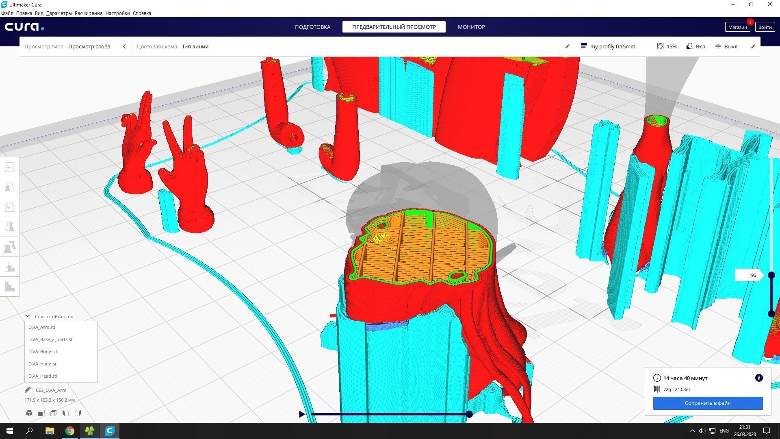Play the layer simulation
The image size is (780, 439).
tap(302, 414)
